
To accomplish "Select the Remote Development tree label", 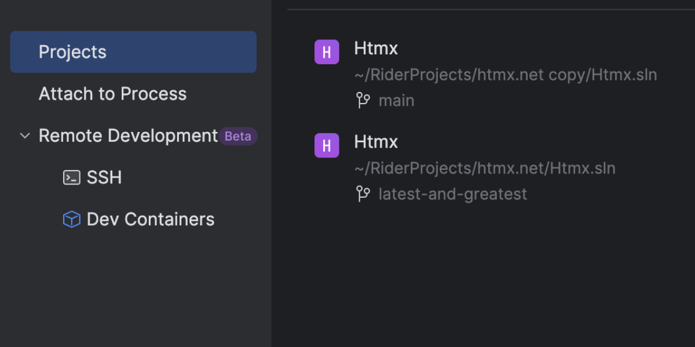I will (128, 136).
